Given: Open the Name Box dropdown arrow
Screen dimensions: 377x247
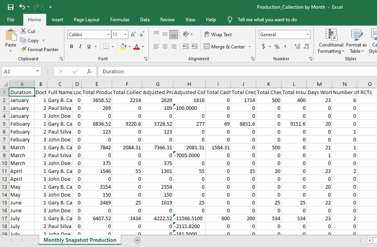Looking at the screenshot, I should coord(38,71).
